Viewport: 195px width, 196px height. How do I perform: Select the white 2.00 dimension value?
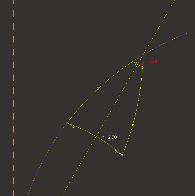112,137
